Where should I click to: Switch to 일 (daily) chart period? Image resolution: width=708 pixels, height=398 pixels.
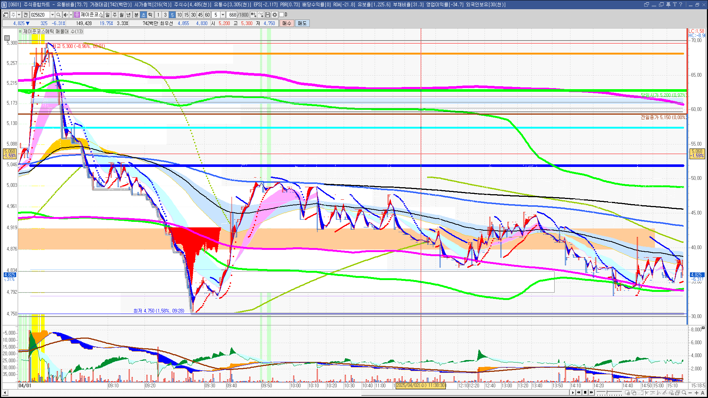(107, 15)
